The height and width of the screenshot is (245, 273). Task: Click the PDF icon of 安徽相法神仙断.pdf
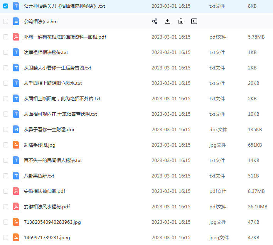coord(16,191)
